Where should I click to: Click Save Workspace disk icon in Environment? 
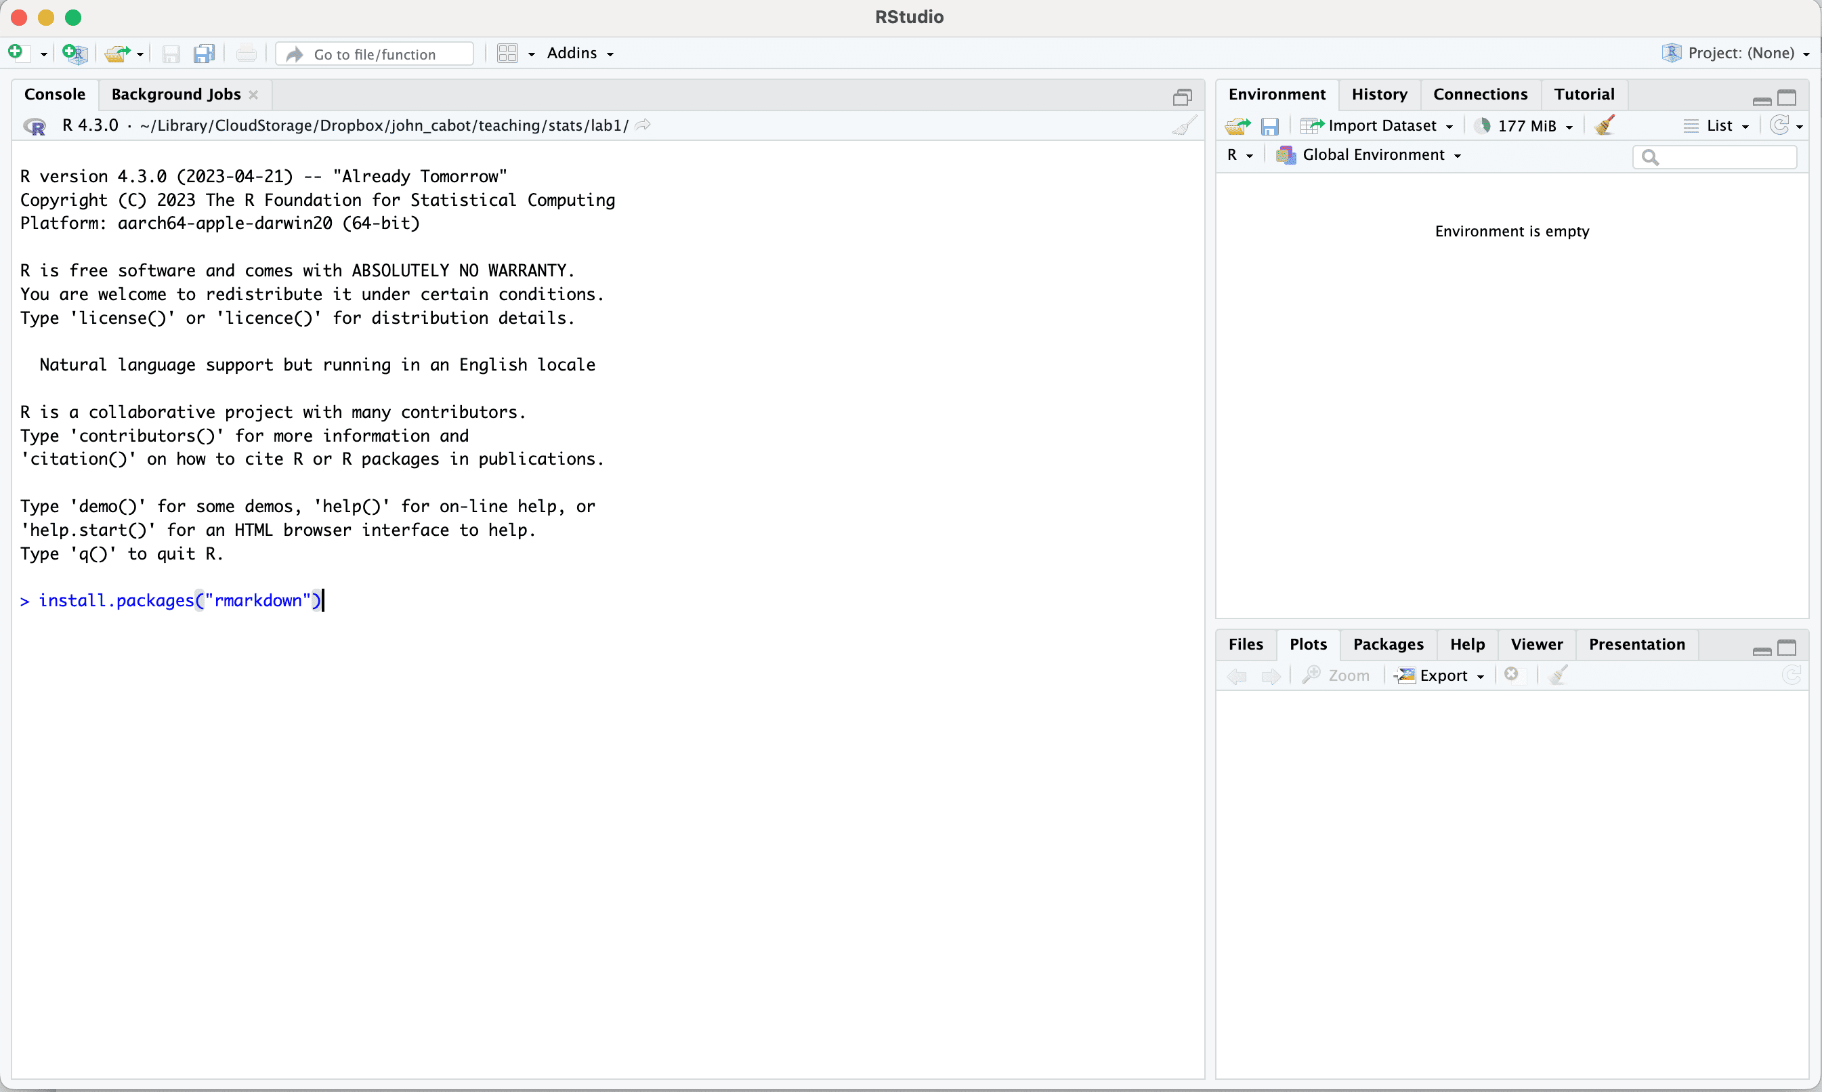pos(1269,126)
